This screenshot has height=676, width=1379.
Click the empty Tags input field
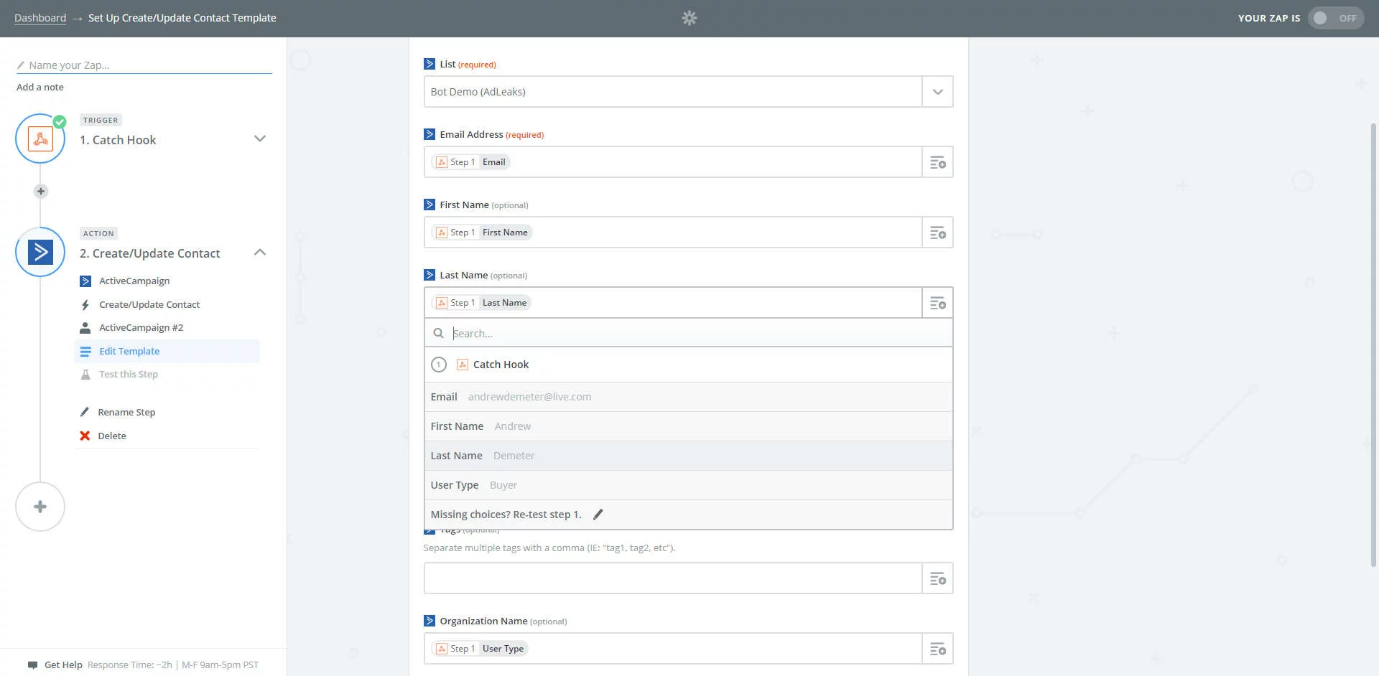(673, 578)
